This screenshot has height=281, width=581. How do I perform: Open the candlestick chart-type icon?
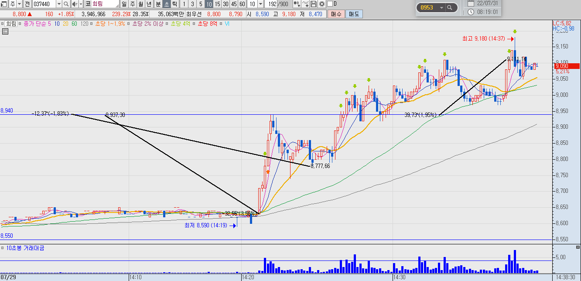[297, 4]
